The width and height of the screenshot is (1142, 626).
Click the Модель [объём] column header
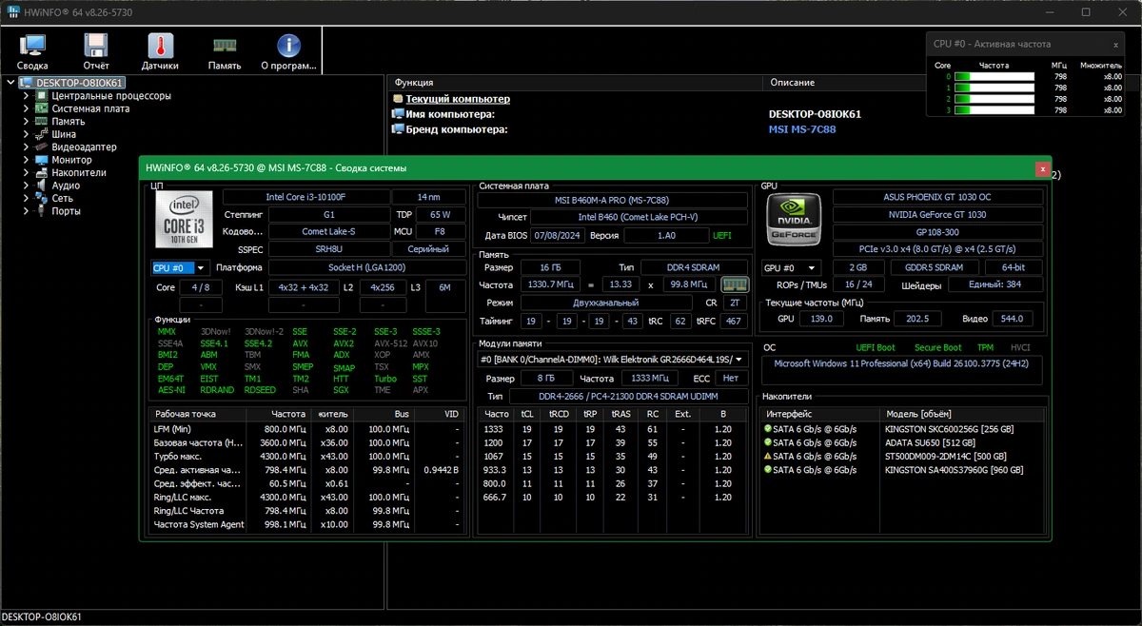pyautogui.click(x=964, y=414)
